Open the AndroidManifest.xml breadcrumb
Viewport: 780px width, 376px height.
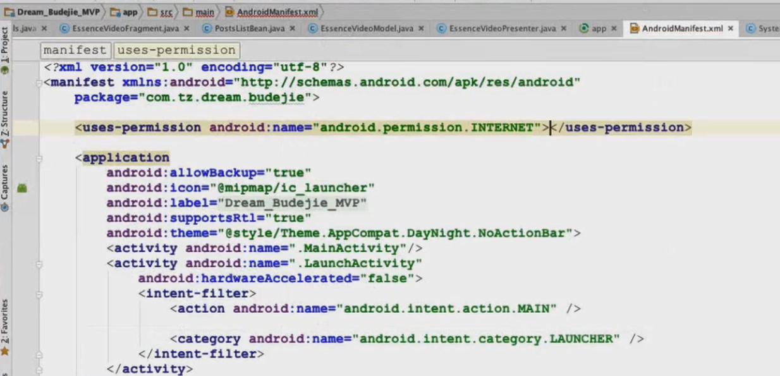pos(277,11)
